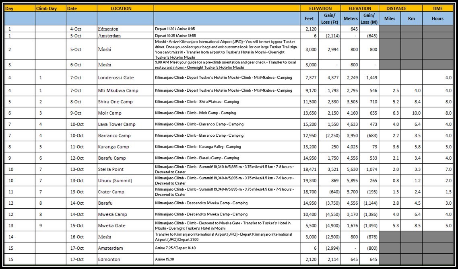The width and height of the screenshot is (458, 269).
Task: Select the "Arrive 15:30" description cell
Action: point(165,259)
